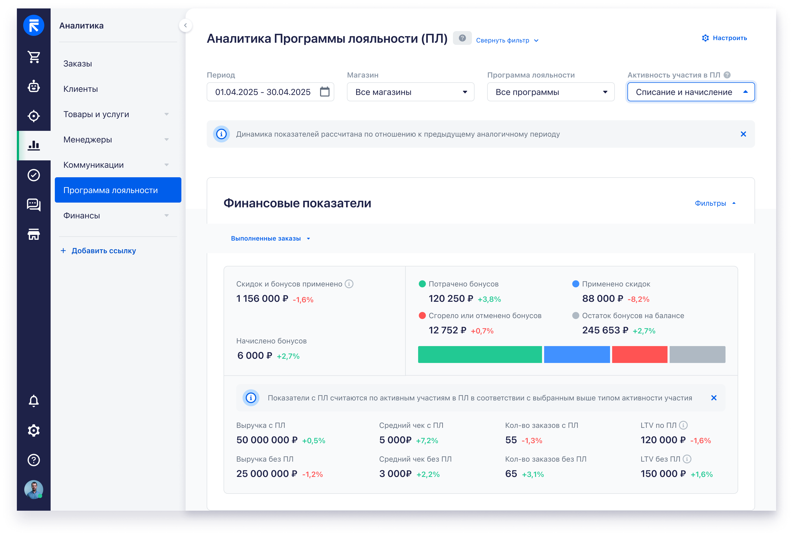Open the settings gear in sidebar

pos(33,430)
